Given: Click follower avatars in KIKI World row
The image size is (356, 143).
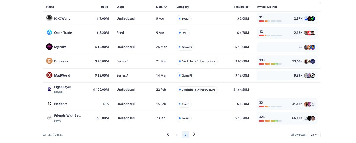Looking at the screenshot, I should click(310, 19).
